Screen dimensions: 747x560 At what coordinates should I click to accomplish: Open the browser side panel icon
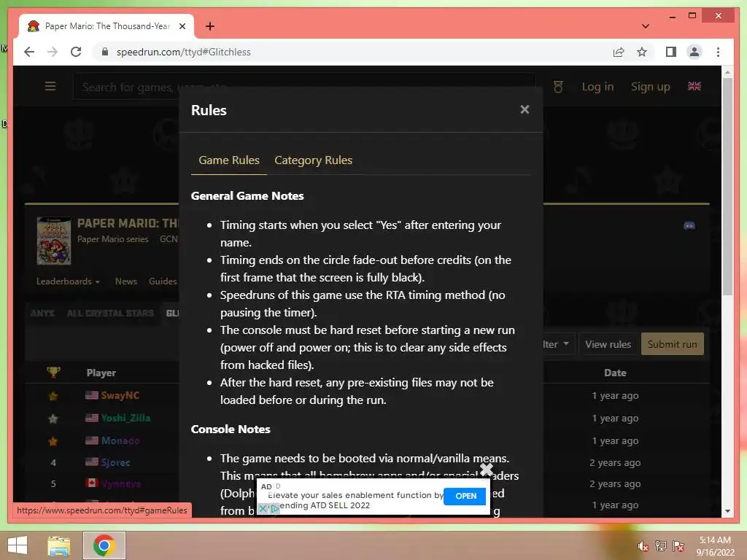coord(671,52)
